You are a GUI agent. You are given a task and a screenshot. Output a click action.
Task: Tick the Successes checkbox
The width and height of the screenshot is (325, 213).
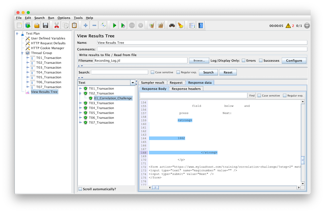[x=261, y=61]
